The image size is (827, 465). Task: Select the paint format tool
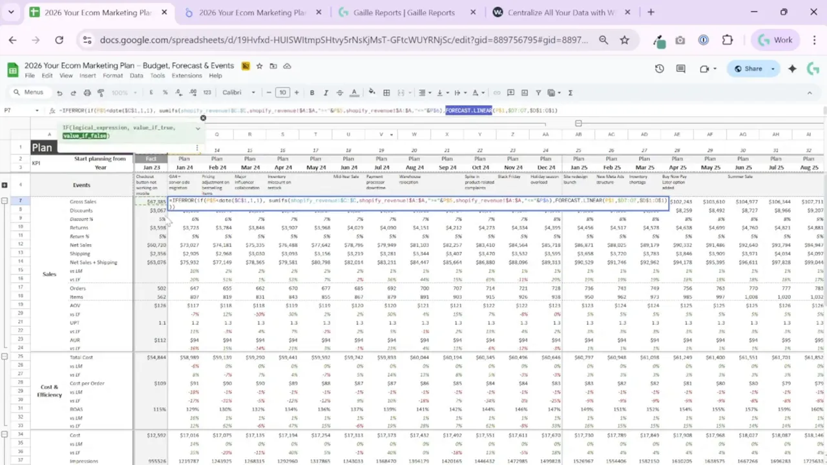[101, 92]
